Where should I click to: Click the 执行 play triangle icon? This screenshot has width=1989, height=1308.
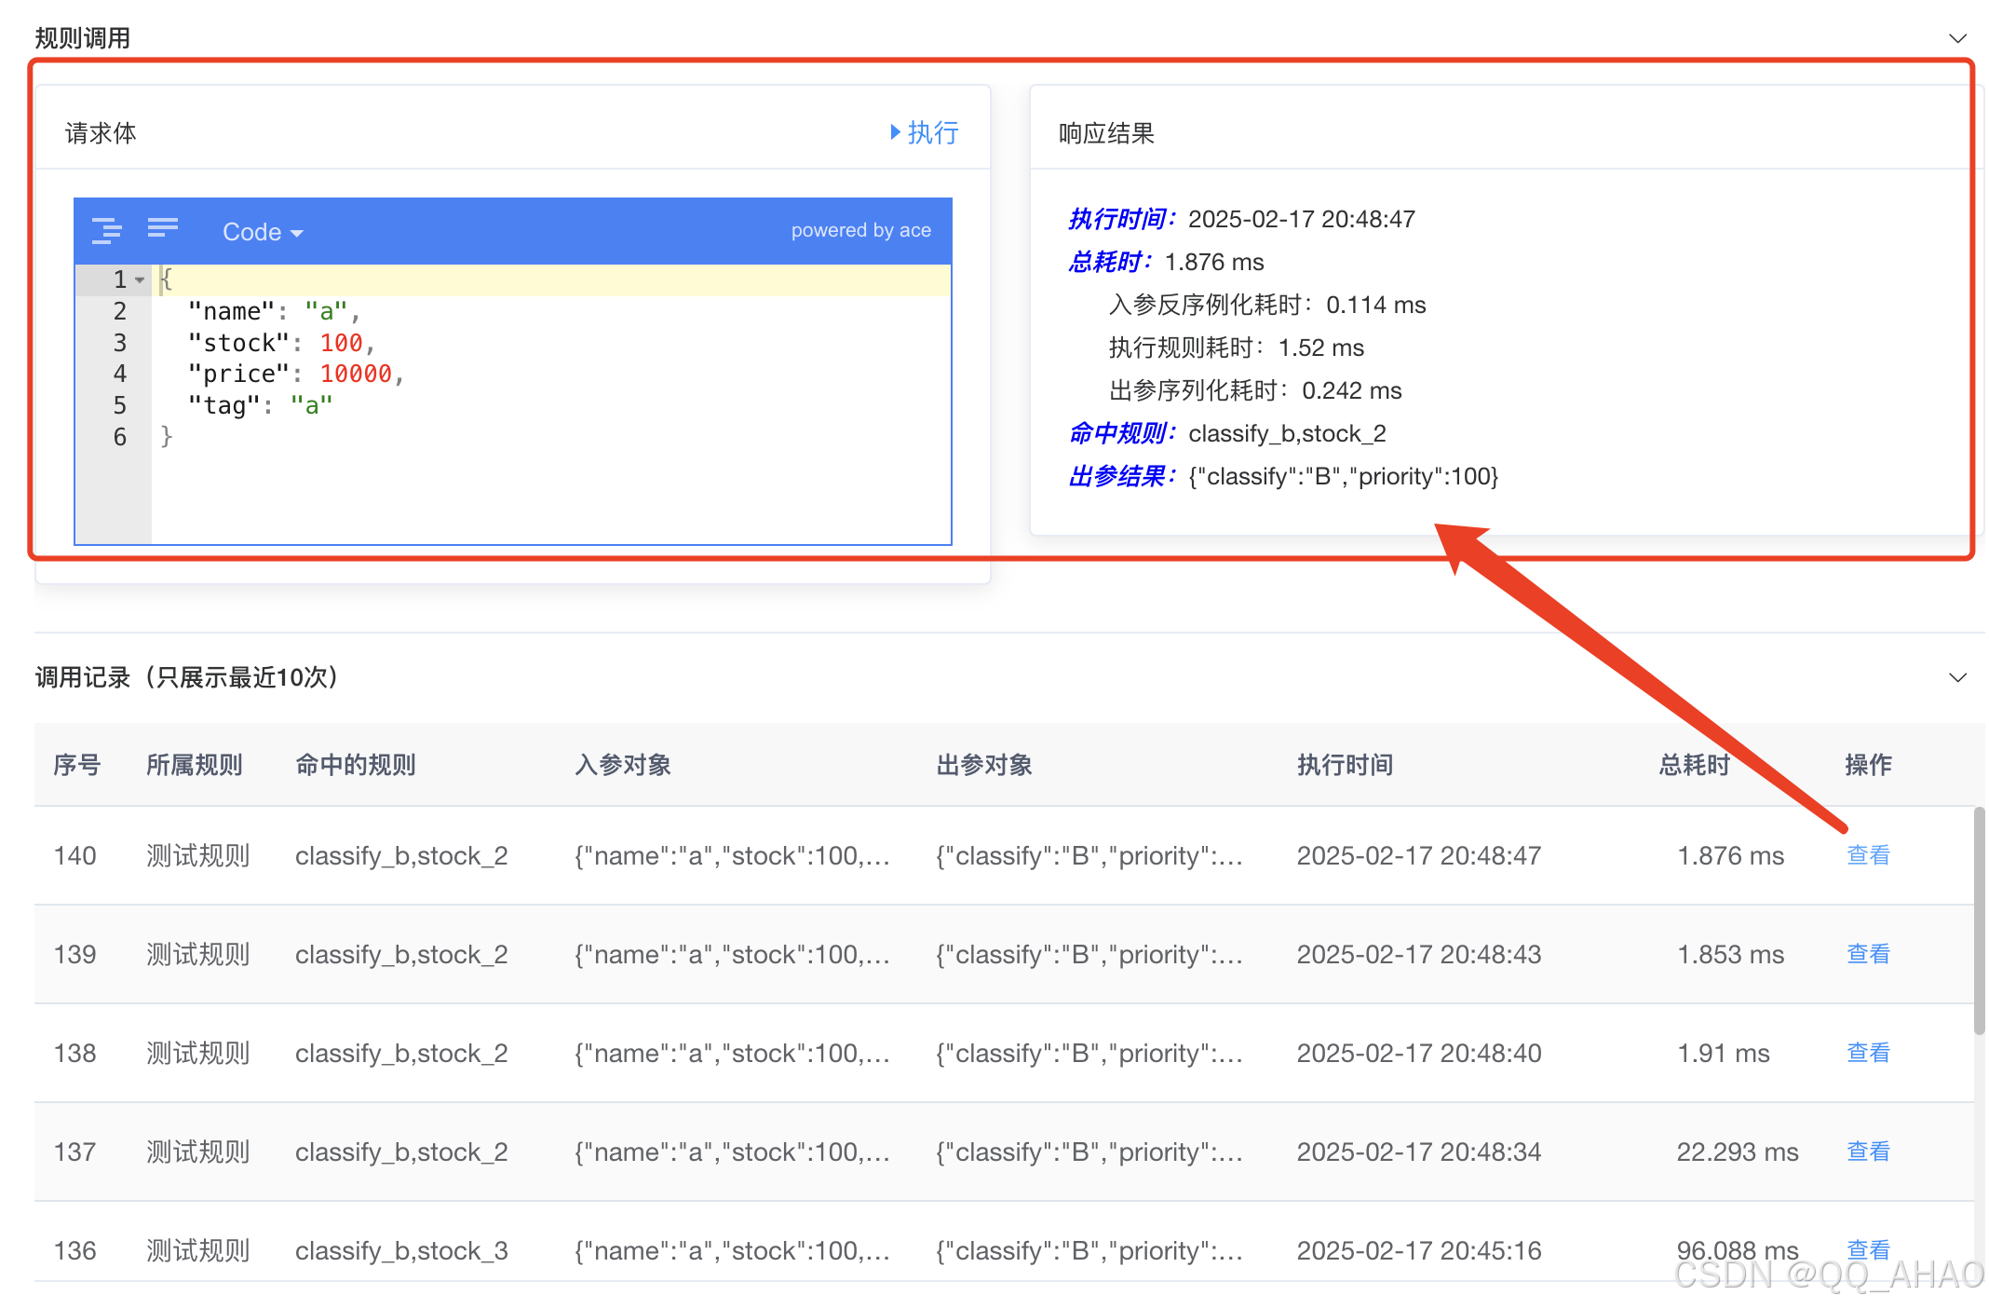895,132
